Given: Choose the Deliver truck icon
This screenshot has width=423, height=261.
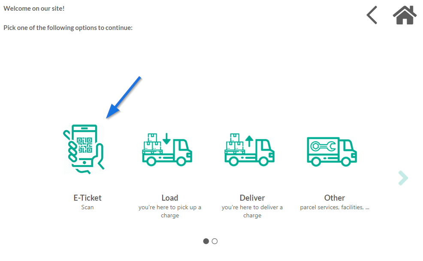Looking at the screenshot, I should [250, 150].
